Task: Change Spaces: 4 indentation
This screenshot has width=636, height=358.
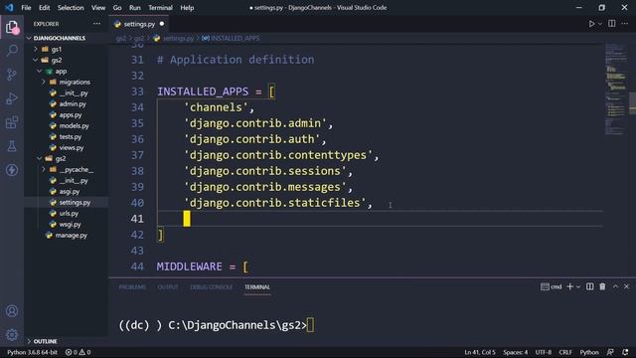Action: click(x=515, y=352)
